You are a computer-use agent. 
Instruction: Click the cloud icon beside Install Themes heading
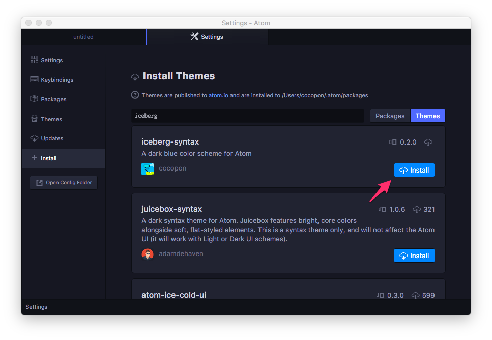[x=135, y=77]
